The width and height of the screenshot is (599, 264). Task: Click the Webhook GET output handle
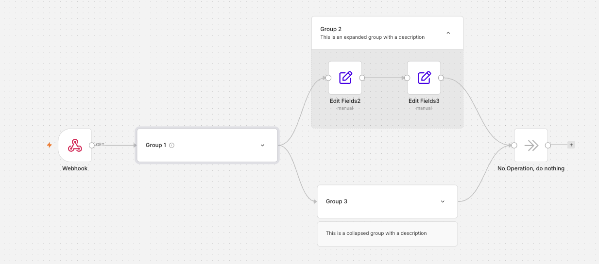[x=92, y=145]
